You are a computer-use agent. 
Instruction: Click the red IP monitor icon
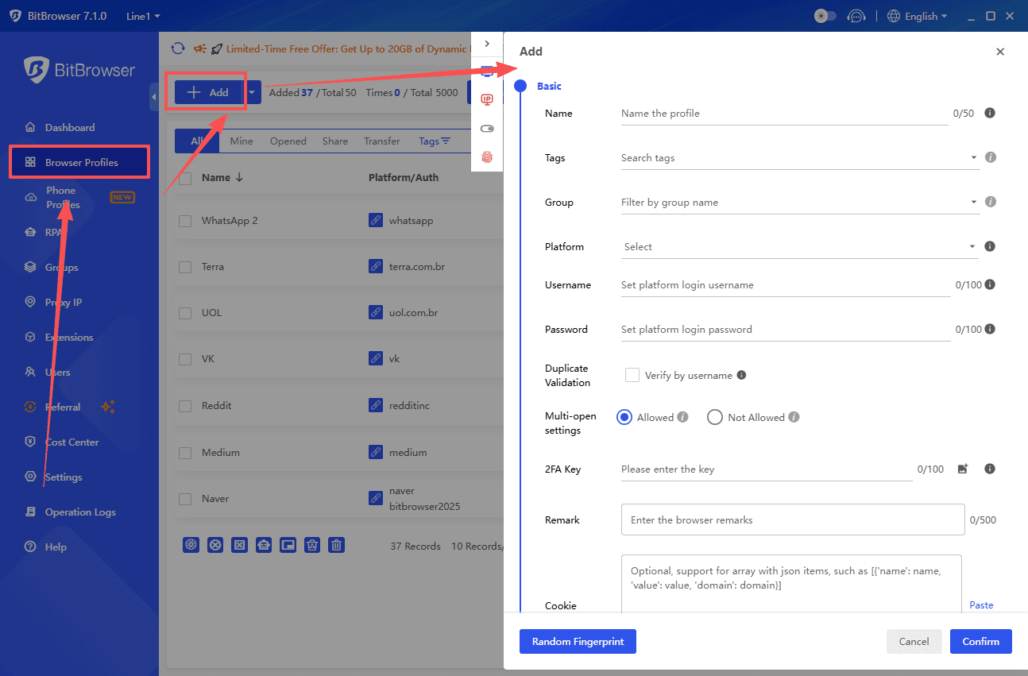click(487, 99)
